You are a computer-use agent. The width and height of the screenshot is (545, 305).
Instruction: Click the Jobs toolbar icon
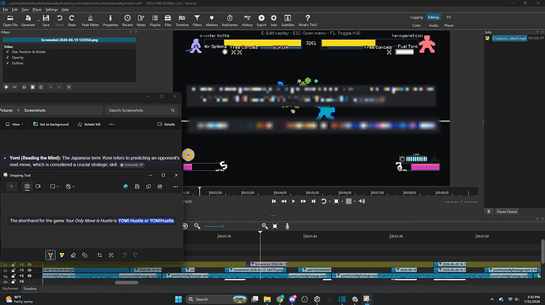pos(274,20)
